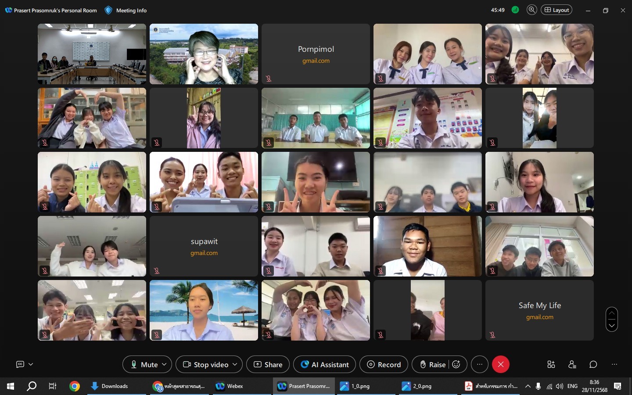This screenshot has height=395, width=632.
Task: Open the participants panel icon
Action: click(x=572, y=364)
